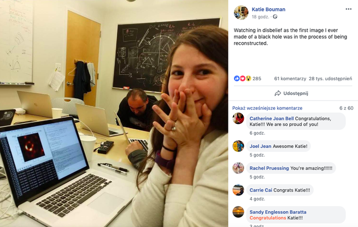Image resolution: width=358 pixels, height=227 pixels.
Task: Click the globe public audience icon
Action: 275,16
